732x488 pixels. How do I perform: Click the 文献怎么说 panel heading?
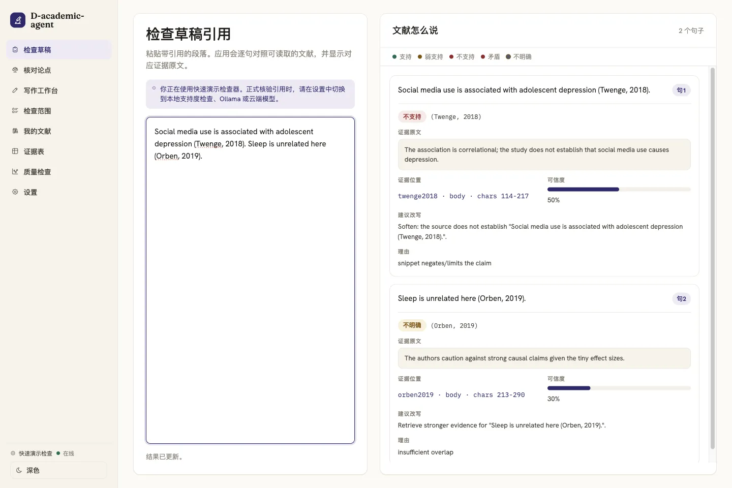point(415,30)
